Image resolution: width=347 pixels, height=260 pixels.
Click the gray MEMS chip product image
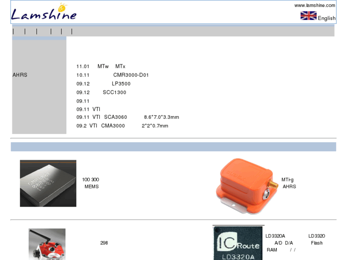tap(48, 184)
